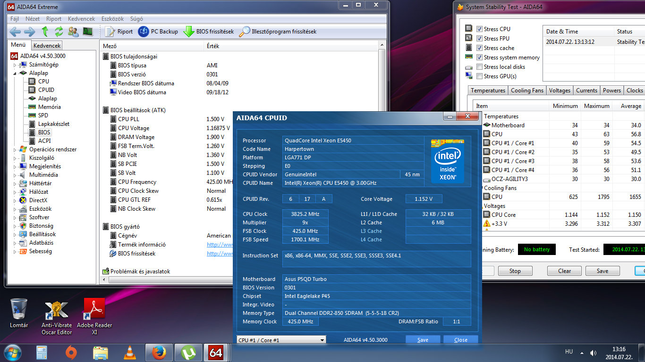Open the users icon in AIDA64 toolbar
The image size is (645, 362).
[x=73, y=32]
